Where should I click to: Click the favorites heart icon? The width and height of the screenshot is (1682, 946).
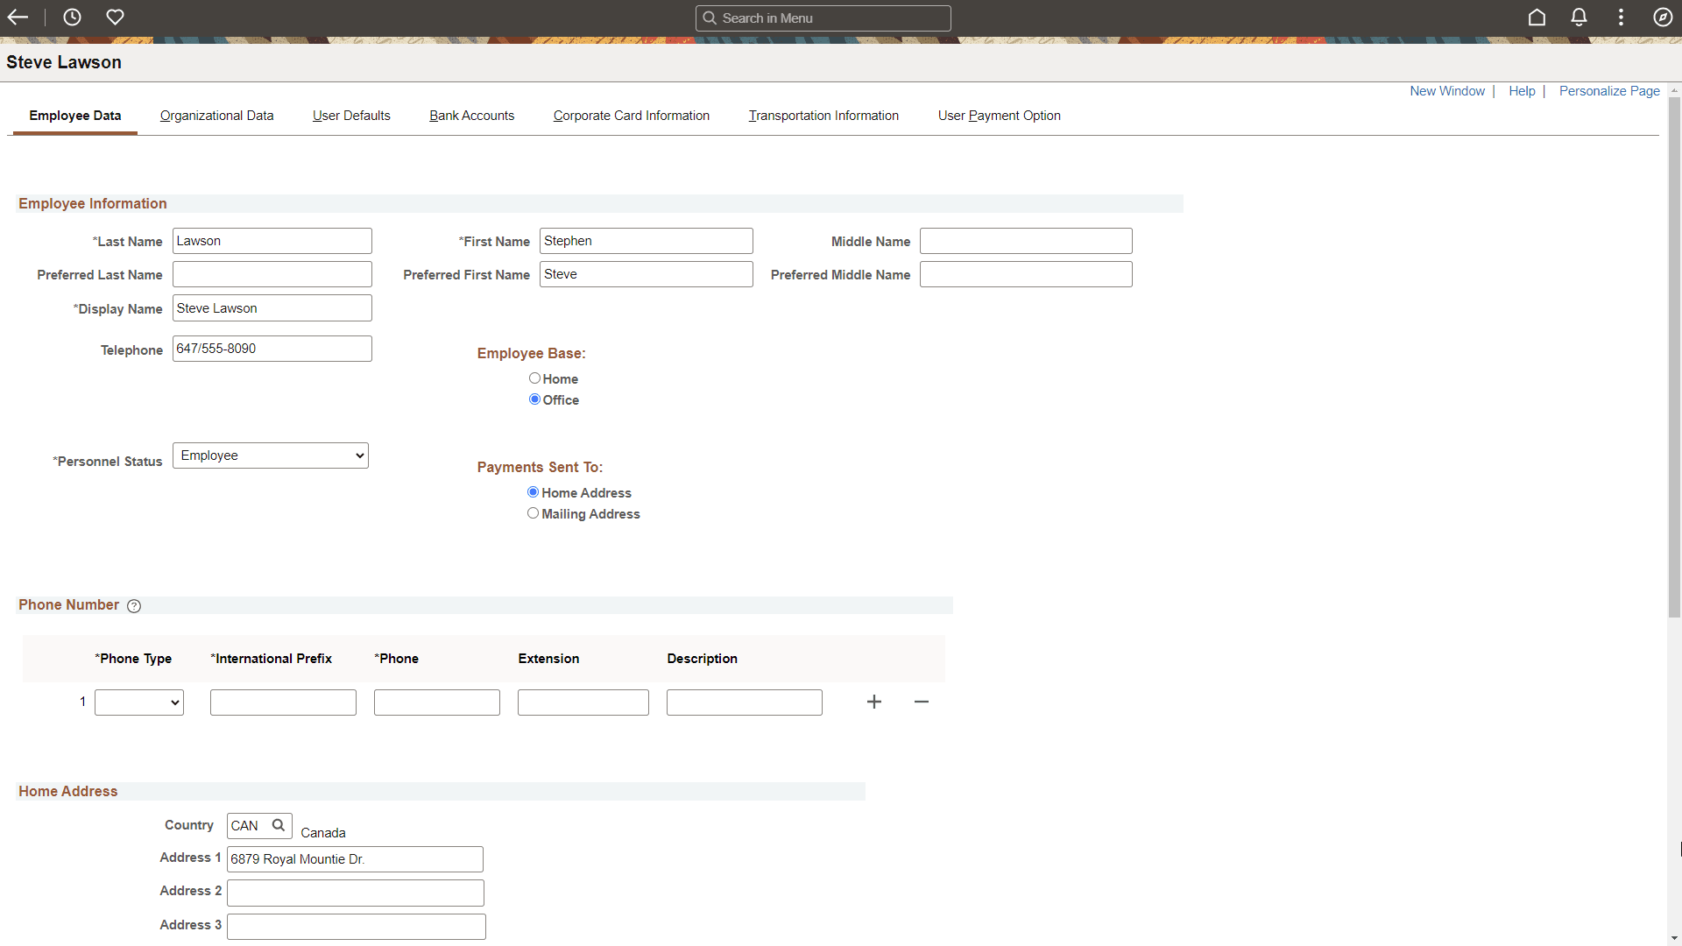click(115, 17)
